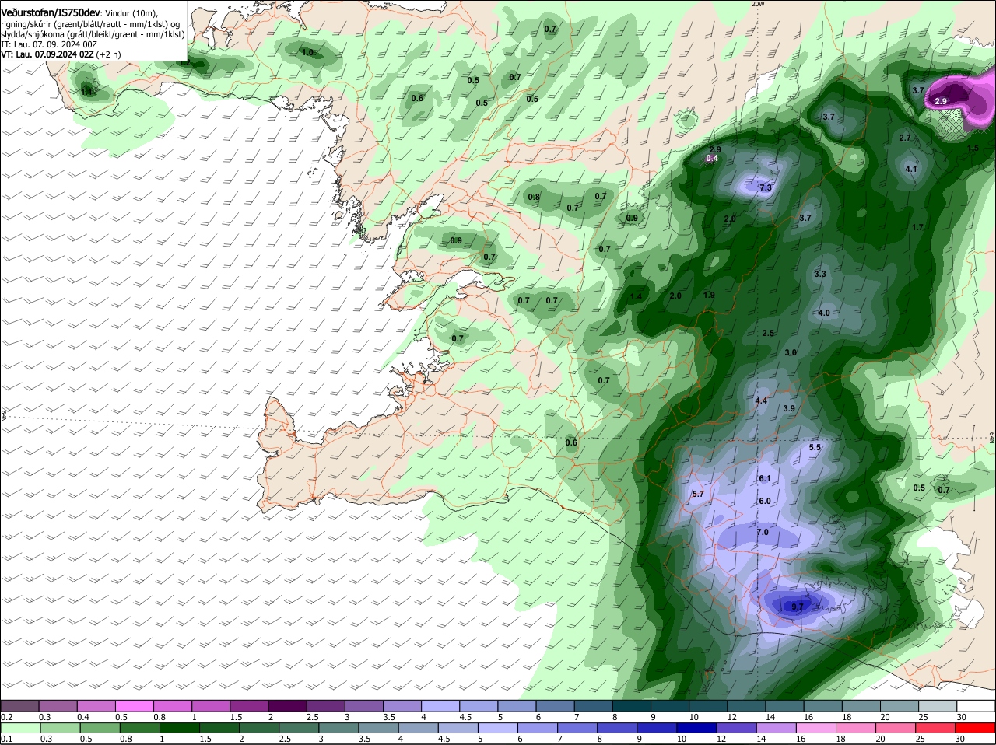Viewport: 996px width, 745px height.
Task: Select the 3.0 value label
Action: [791, 353]
